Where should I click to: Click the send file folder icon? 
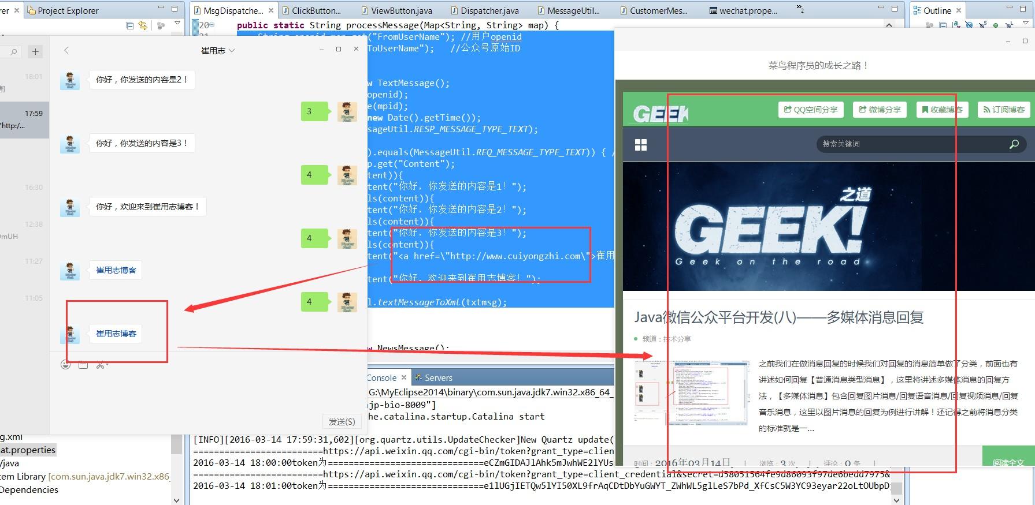click(83, 365)
